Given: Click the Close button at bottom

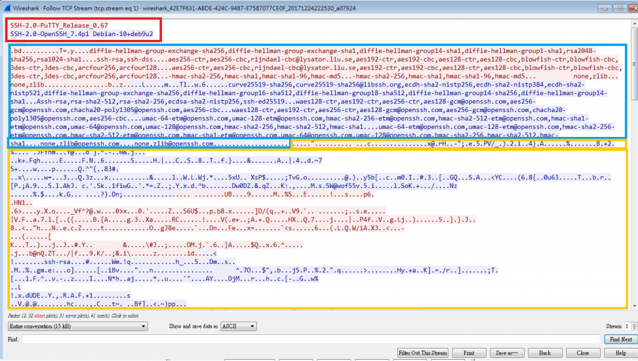Looking at the screenshot, I should pyautogui.click(x=583, y=352).
